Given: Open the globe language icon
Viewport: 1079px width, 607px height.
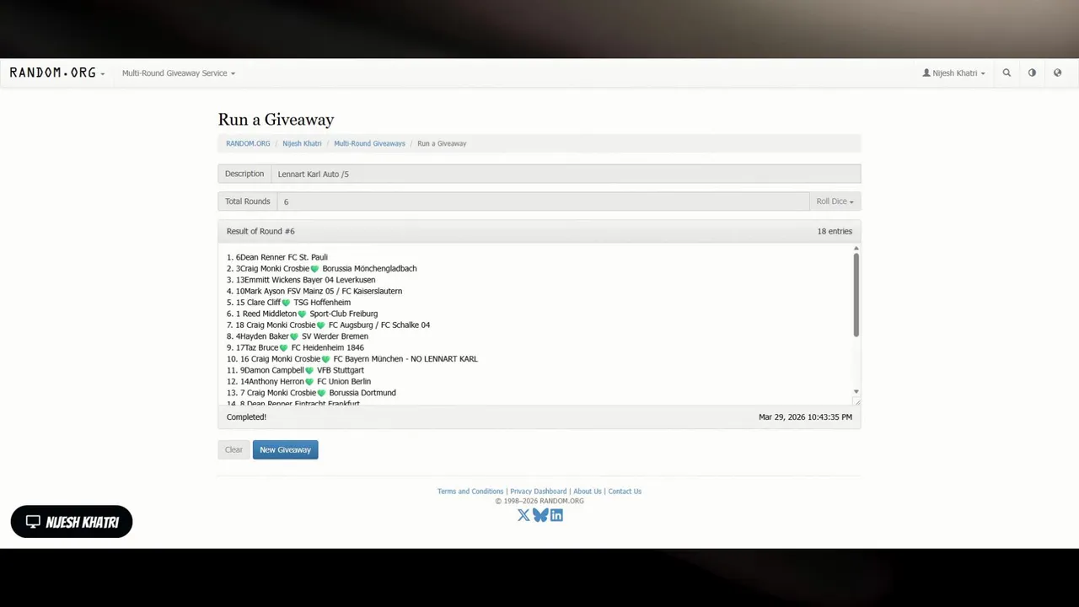Looking at the screenshot, I should click(x=1057, y=73).
